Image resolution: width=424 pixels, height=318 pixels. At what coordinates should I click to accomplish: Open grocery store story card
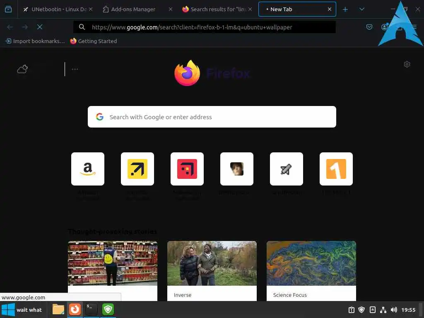click(113, 271)
